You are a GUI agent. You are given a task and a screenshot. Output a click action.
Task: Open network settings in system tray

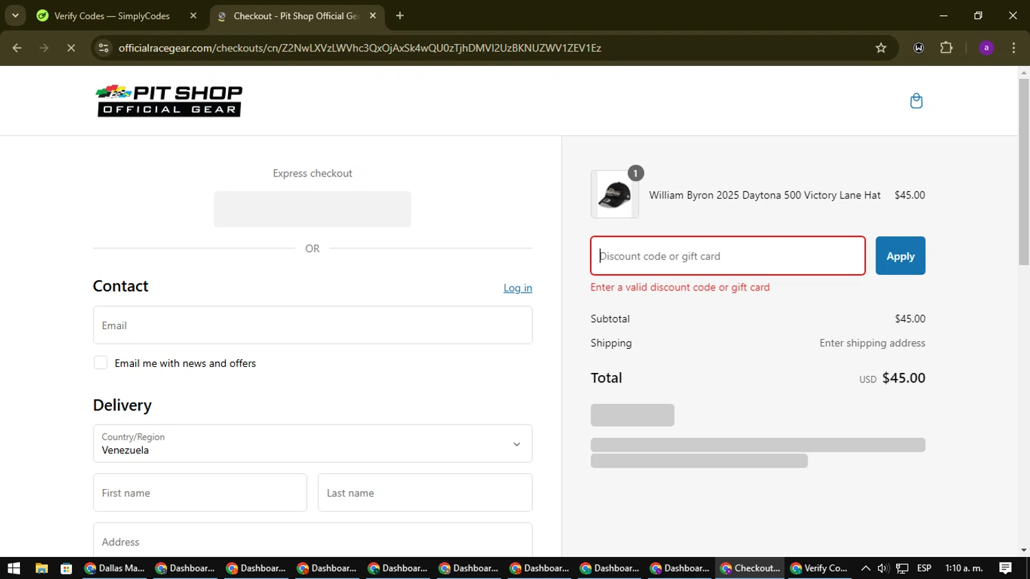click(902, 568)
